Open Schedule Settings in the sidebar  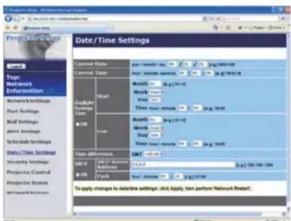pos(29,142)
